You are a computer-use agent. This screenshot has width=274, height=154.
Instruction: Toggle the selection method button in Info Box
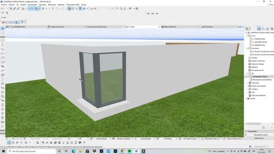pyautogui.click(x=16, y=22)
